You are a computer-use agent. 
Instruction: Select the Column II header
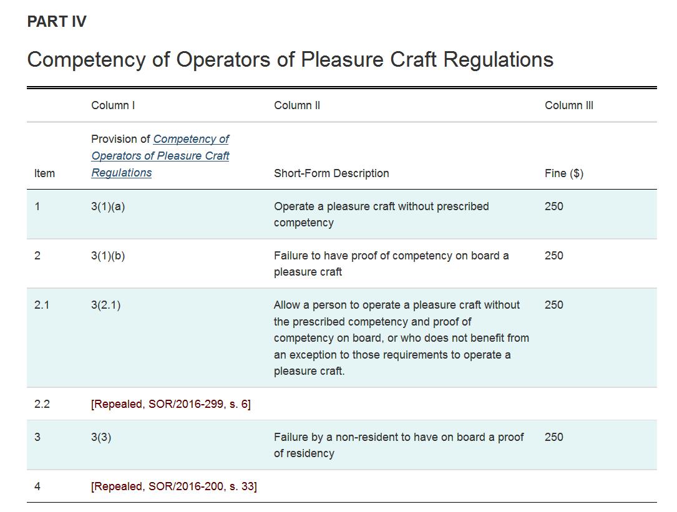(297, 105)
